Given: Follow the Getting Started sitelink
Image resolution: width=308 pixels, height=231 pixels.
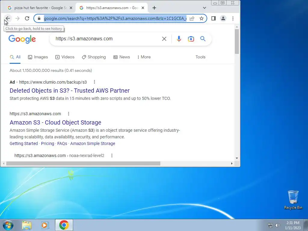Looking at the screenshot, I should pos(24,143).
